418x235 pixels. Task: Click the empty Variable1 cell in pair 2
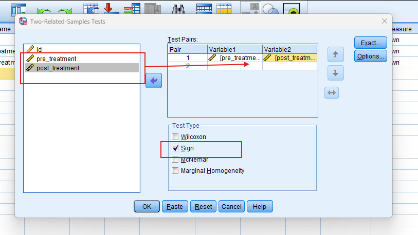click(234, 67)
